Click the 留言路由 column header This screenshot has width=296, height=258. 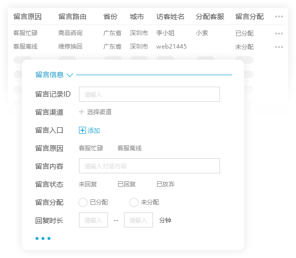tap(72, 17)
